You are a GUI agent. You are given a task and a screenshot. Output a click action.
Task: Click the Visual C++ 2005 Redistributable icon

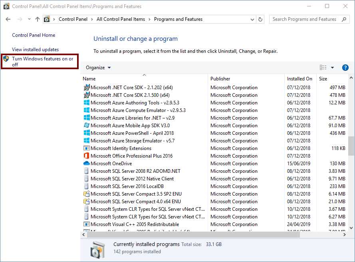pos(87,224)
